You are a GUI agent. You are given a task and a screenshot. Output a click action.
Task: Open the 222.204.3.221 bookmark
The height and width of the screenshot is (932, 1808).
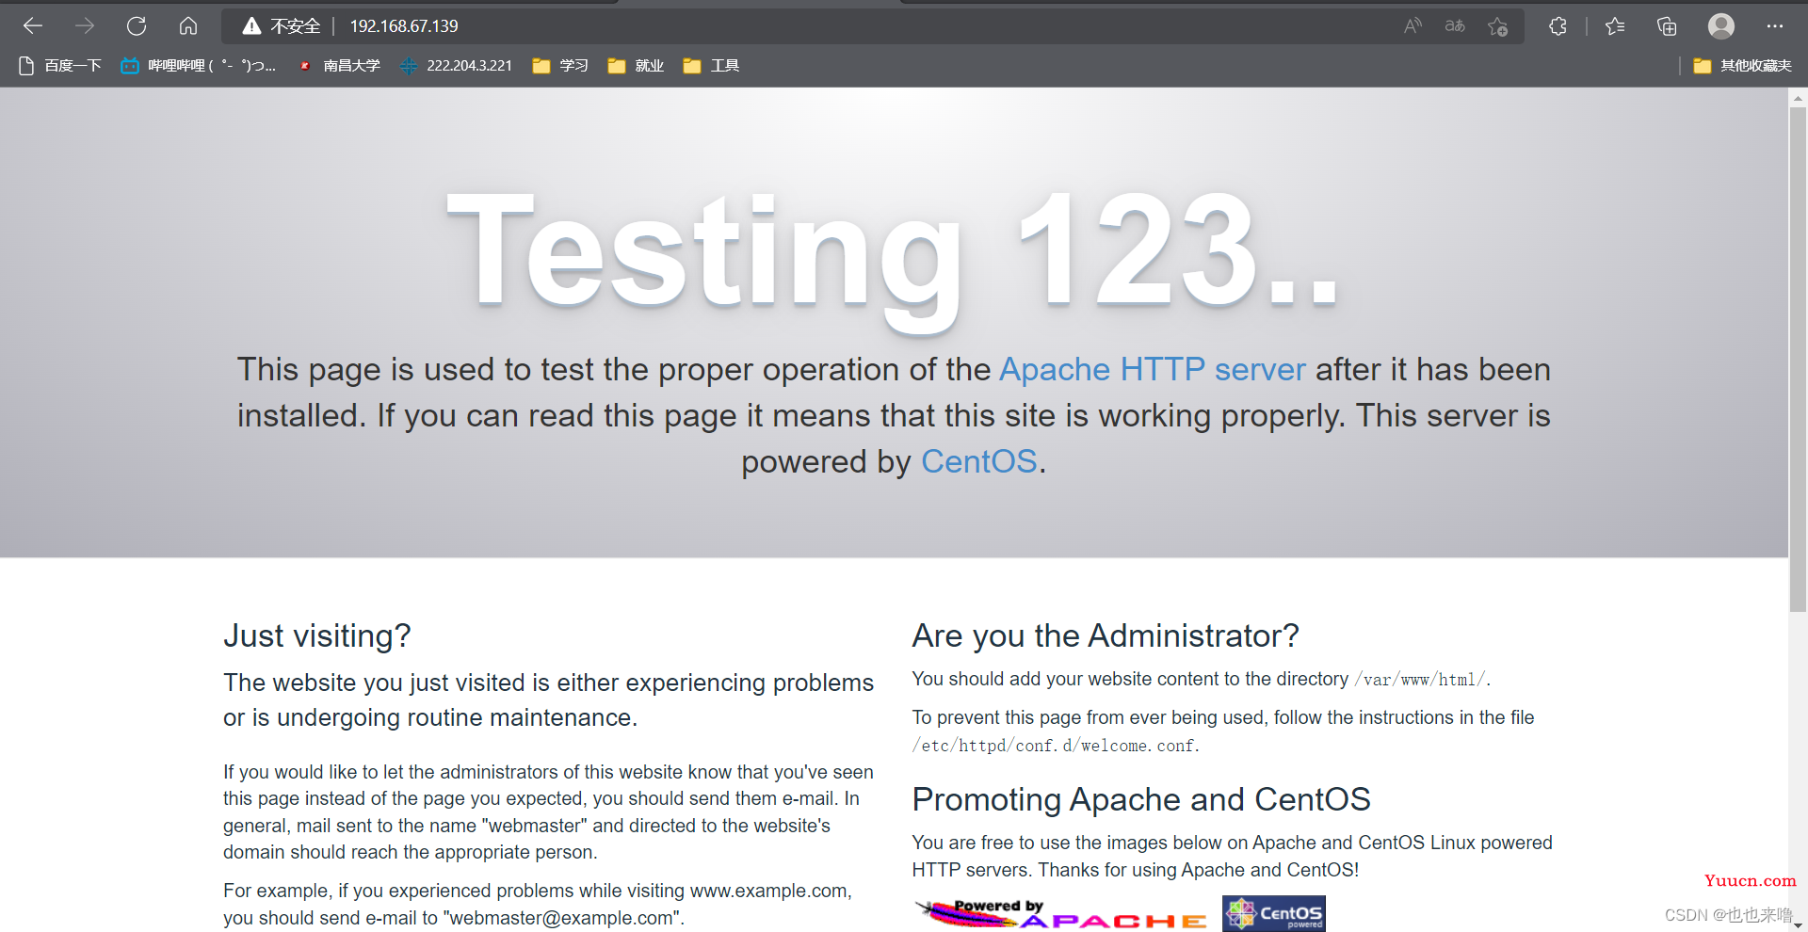tap(457, 66)
